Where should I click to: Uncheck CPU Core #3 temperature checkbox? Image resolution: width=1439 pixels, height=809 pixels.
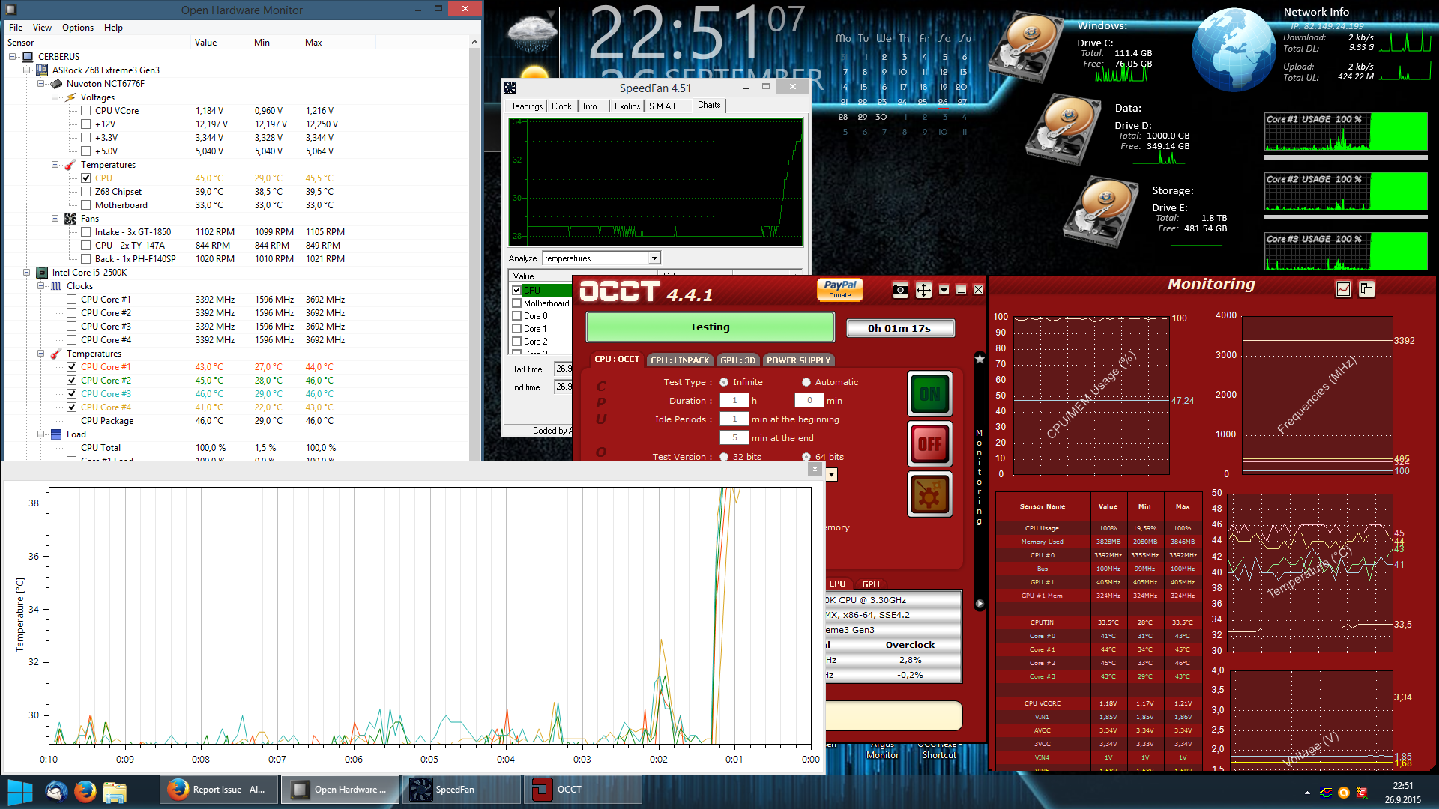pos(72,394)
